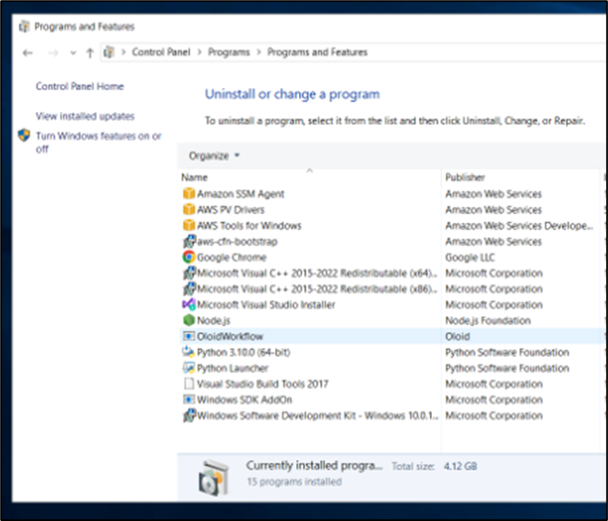Select Python 3.10.0 (64-bit) entry

click(243, 352)
